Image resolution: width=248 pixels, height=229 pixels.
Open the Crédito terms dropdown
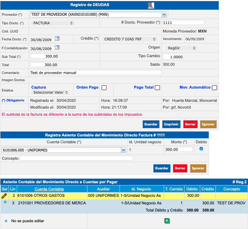[x=130, y=39]
